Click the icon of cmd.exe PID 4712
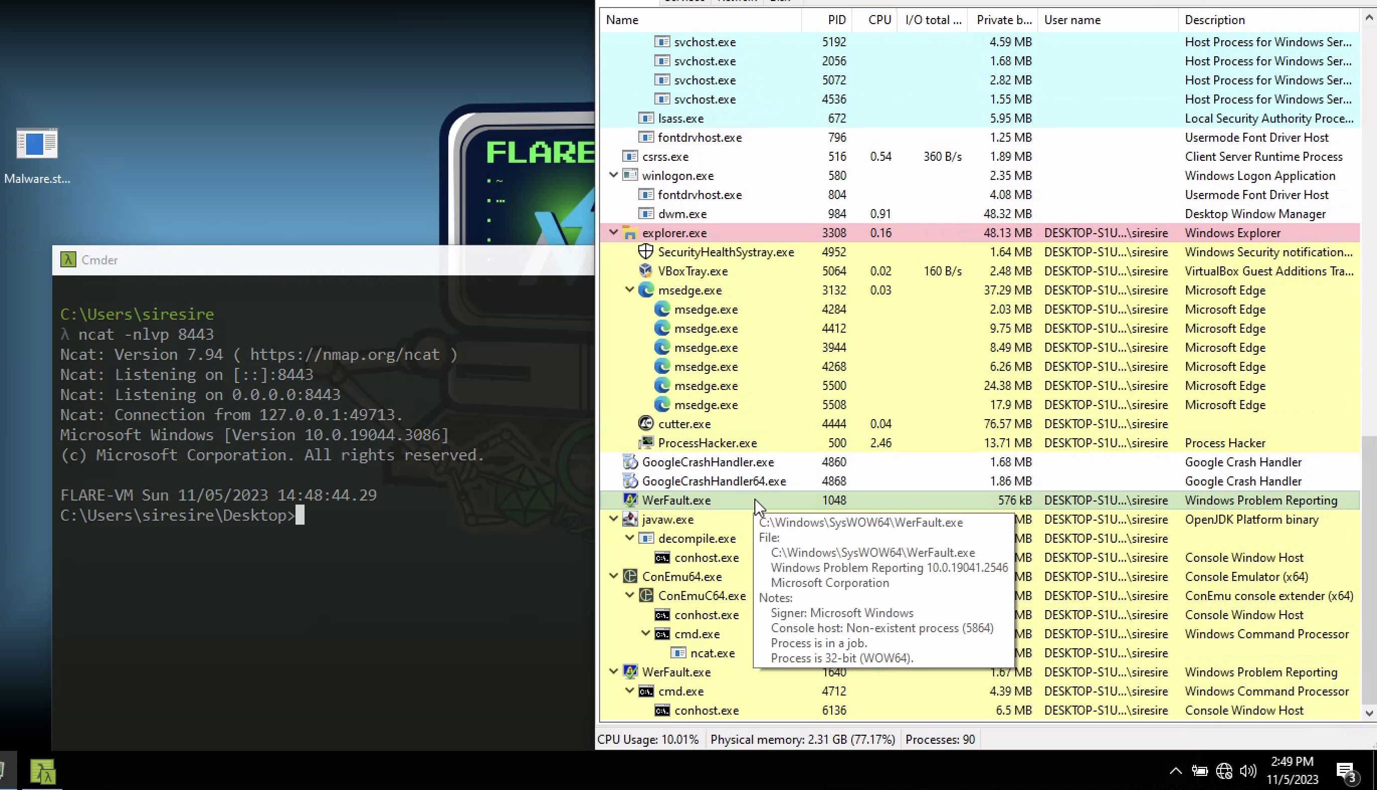 pyautogui.click(x=646, y=692)
